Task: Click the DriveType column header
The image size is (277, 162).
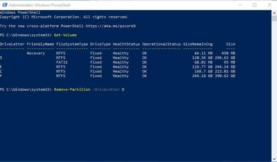Action: click(100, 44)
